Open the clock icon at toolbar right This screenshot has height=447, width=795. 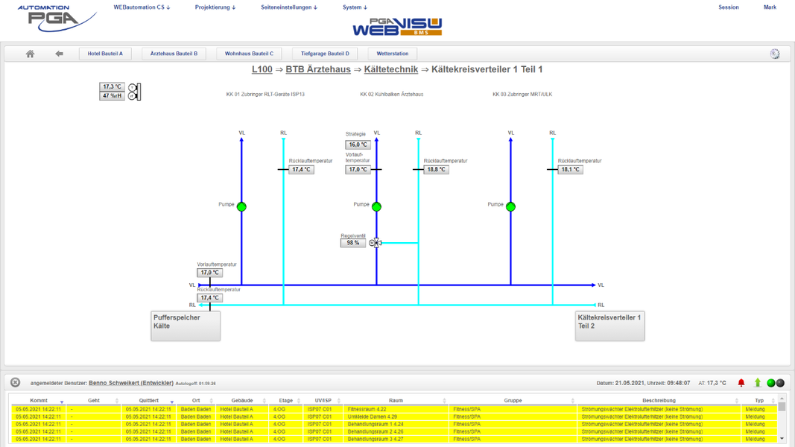(774, 54)
